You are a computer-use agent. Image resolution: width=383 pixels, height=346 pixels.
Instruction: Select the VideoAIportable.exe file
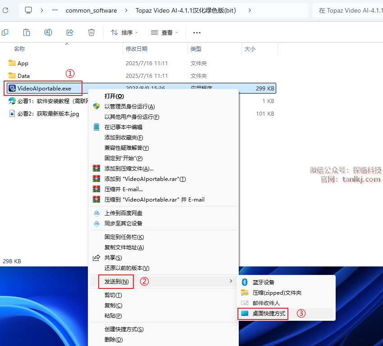tap(44, 88)
